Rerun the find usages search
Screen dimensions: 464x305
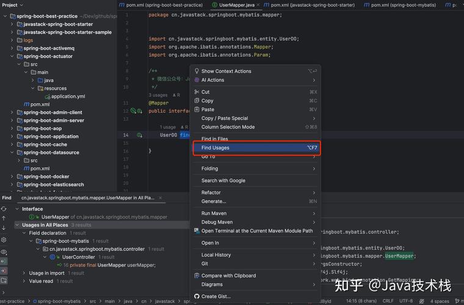point(4,209)
